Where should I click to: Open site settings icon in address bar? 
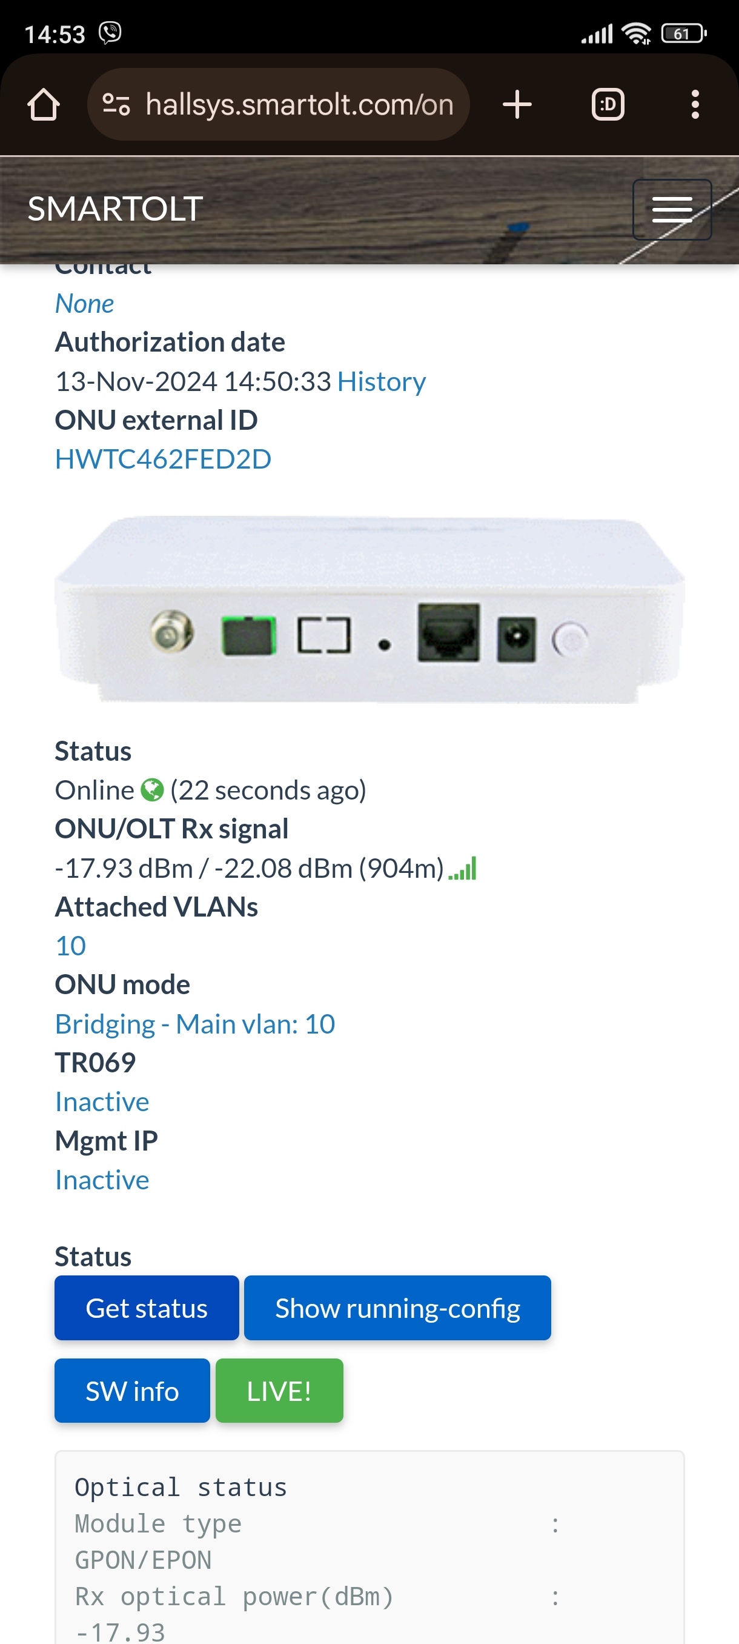(x=117, y=104)
